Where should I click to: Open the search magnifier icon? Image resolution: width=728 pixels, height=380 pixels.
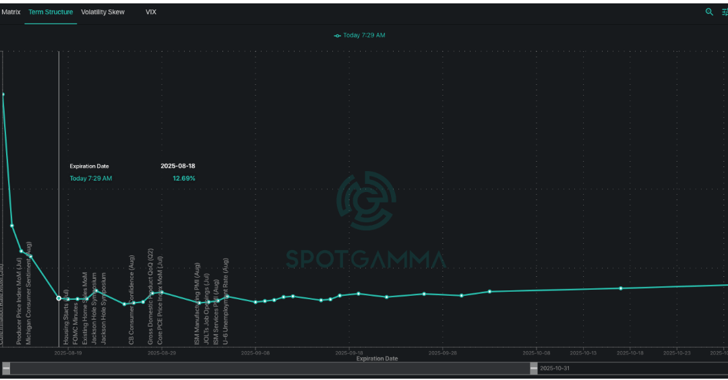tap(709, 12)
